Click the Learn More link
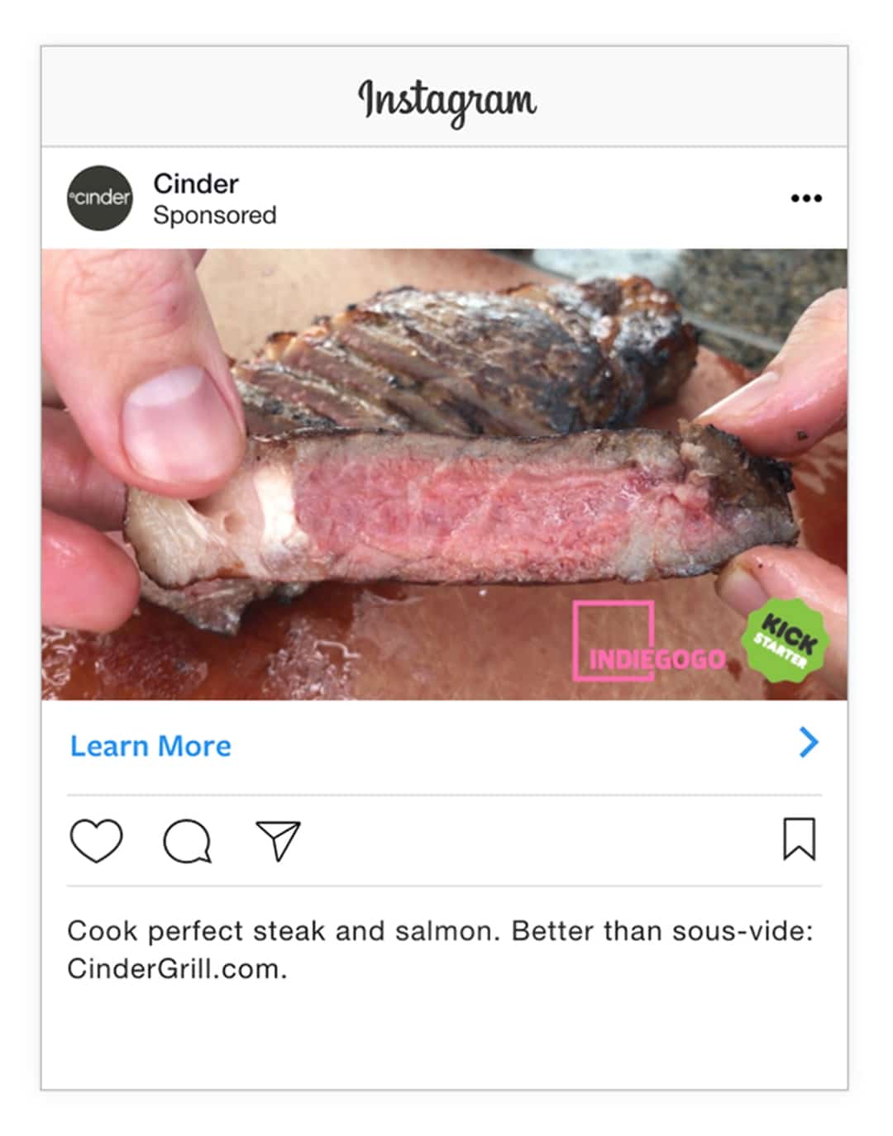 point(150,746)
